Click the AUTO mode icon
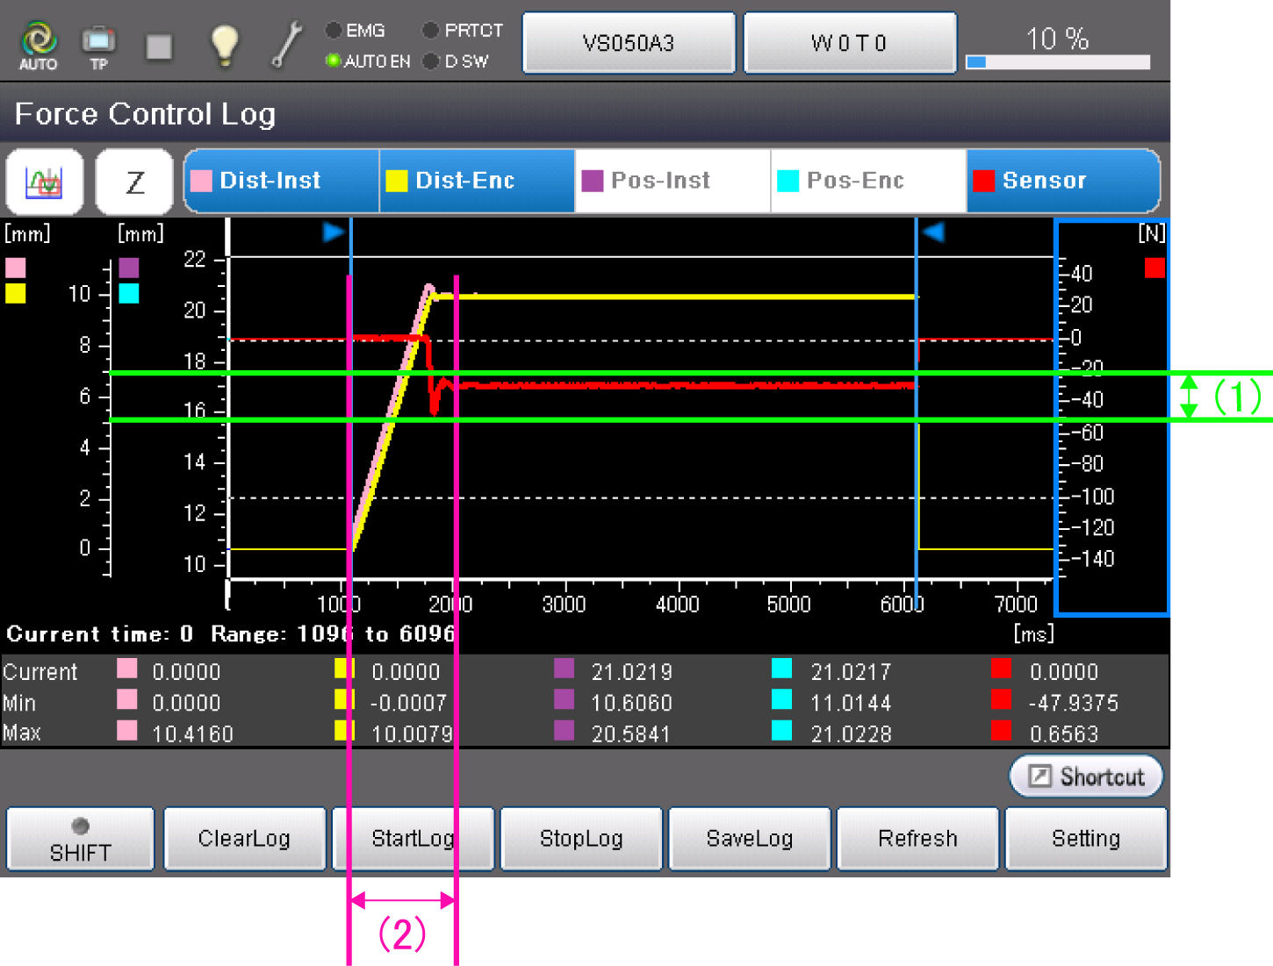The image size is (1273, 966). [x=39, y=44]
